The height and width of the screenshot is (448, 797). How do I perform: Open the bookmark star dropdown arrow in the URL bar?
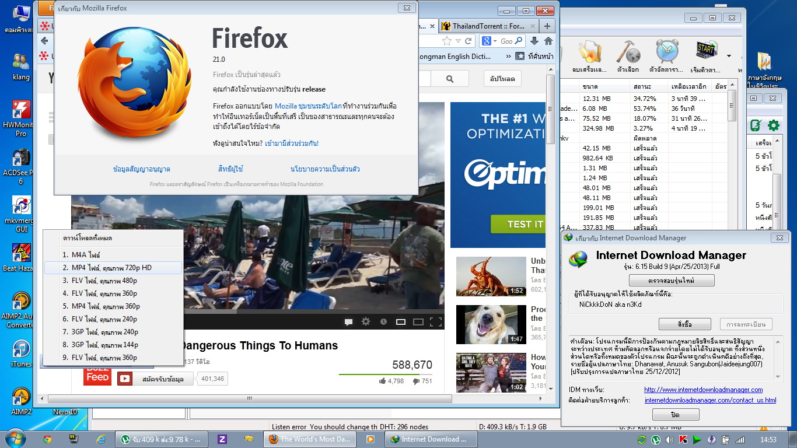457,41
